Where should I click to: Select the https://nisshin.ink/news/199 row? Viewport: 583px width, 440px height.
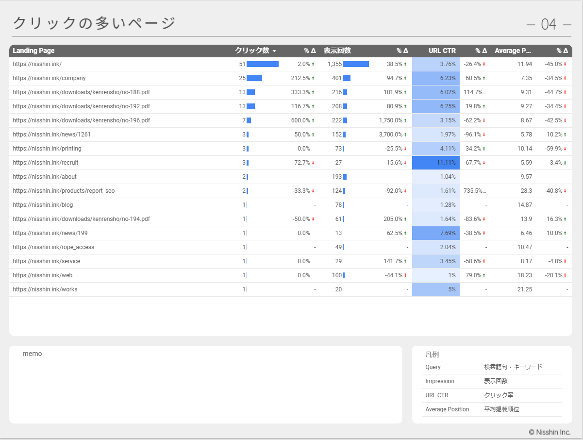pyautogui.click(x=290, y=233)
